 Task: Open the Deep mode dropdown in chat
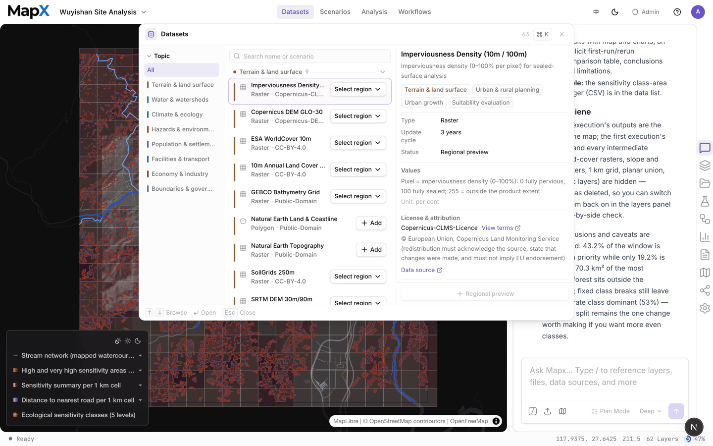650,411
